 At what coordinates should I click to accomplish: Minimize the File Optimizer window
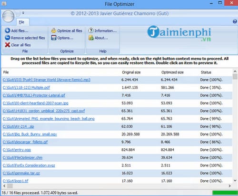tap(211, 3)
